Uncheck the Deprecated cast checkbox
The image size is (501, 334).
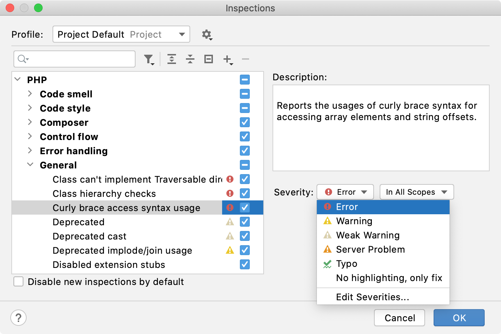pyautogui.click(x=245, y=236)
